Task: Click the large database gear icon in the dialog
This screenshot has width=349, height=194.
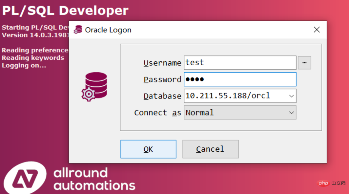Action: pyautogui.click(x=94, y=86)
